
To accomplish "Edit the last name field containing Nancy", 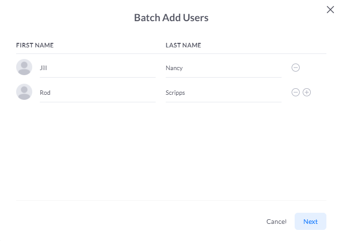I will (x=224, y=68).
